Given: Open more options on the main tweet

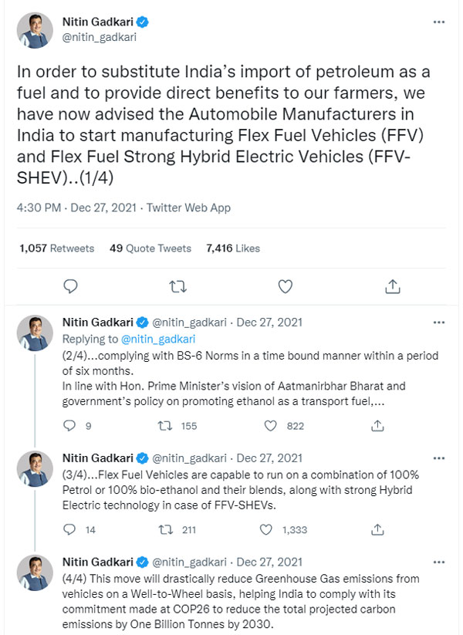Looking at the screenshot, I should (x=438, y=21).
